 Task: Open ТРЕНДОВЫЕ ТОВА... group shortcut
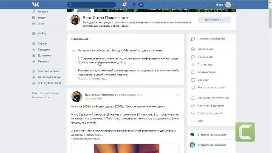(x=50, y=83)
